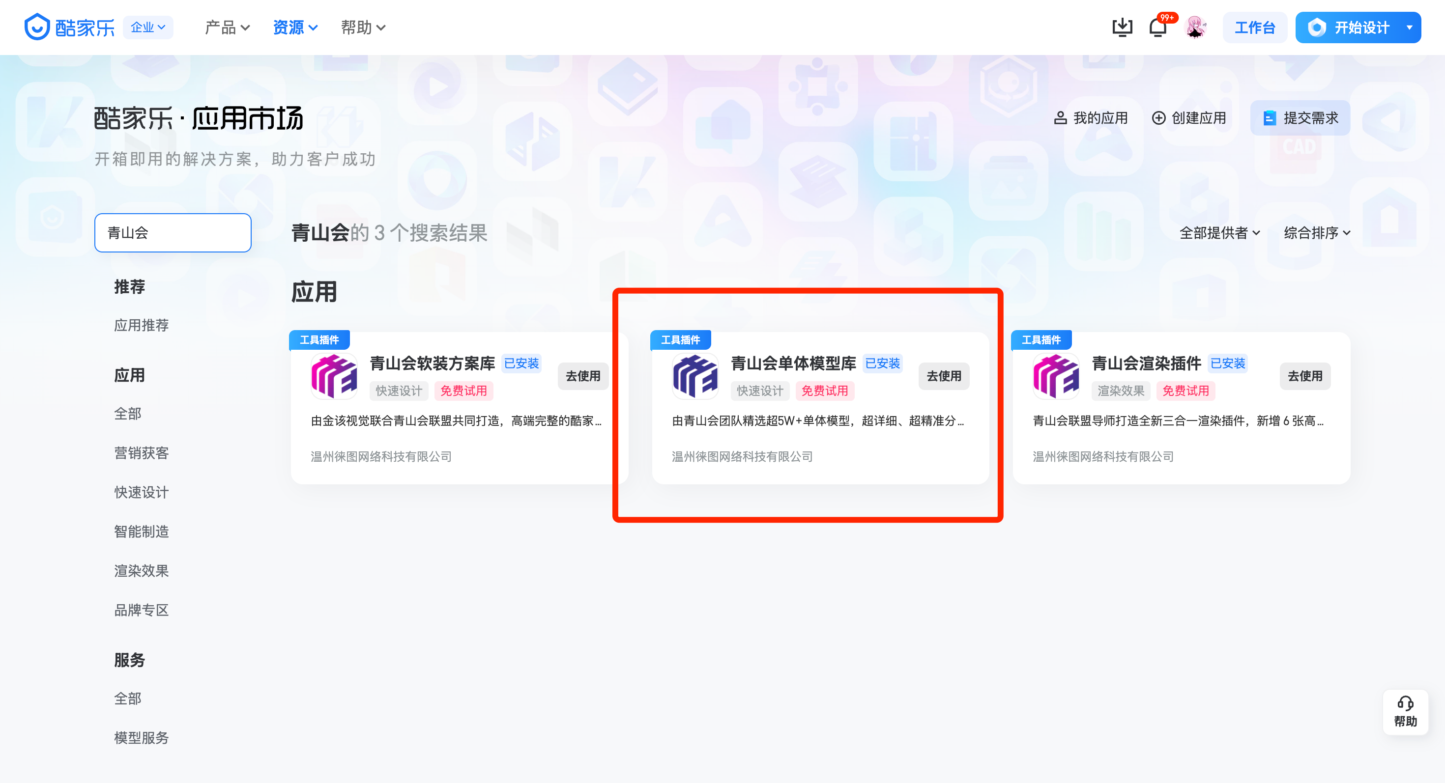Viewport: 1445px width, 783px height.
Task: Expand the 全部提供者 filter dropdown
Action: click(x=1219, y=233)
